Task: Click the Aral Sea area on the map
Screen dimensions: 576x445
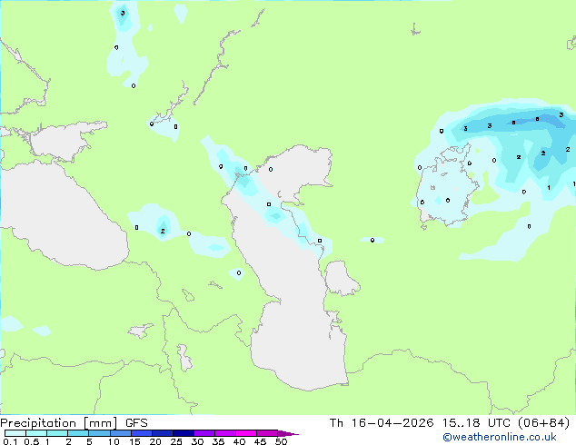Action: click(446, 187)
